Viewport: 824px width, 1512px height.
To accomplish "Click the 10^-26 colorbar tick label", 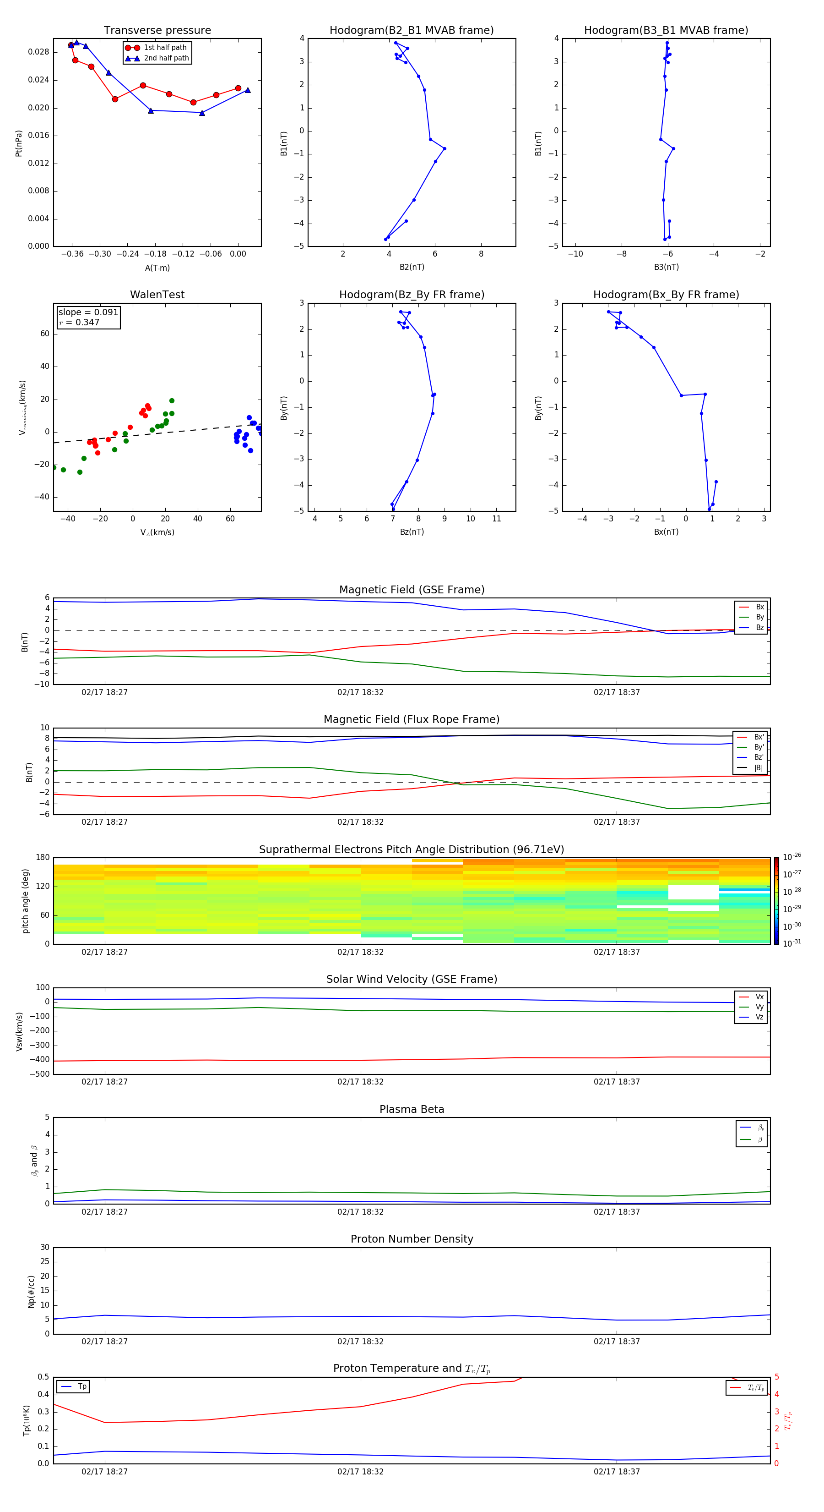I will (792, 857).
